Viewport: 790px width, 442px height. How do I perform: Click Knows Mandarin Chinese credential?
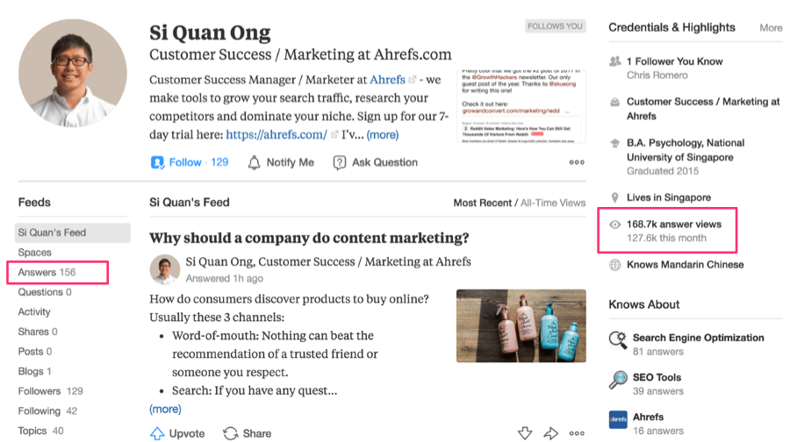coord(686,265)
